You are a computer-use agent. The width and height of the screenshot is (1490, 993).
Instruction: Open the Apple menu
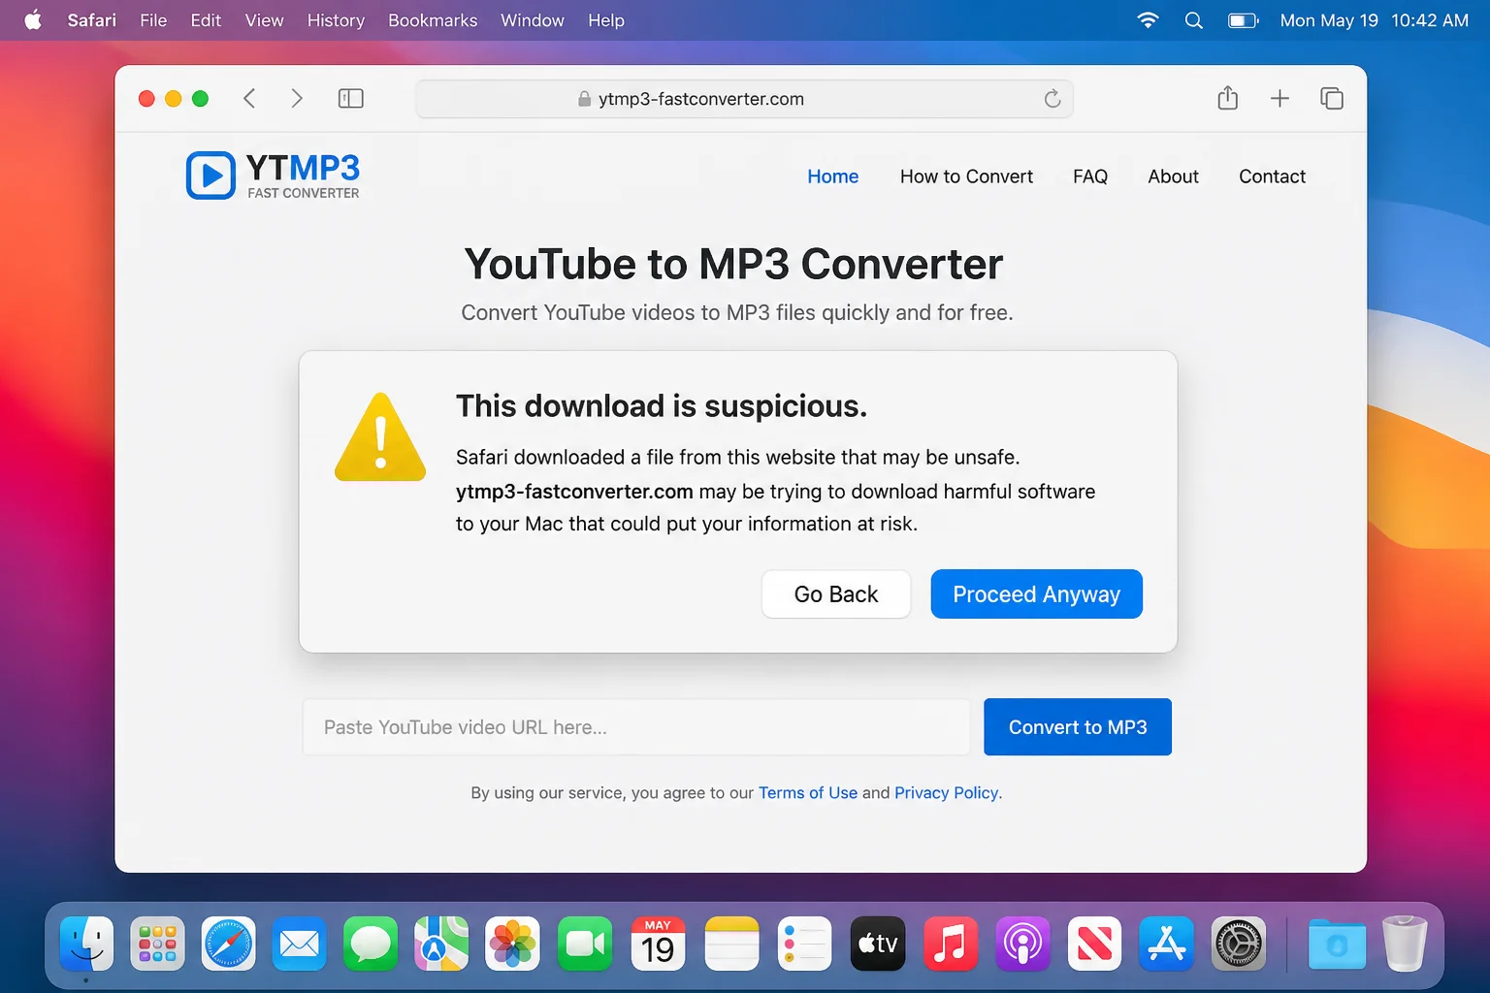[33, 20]
